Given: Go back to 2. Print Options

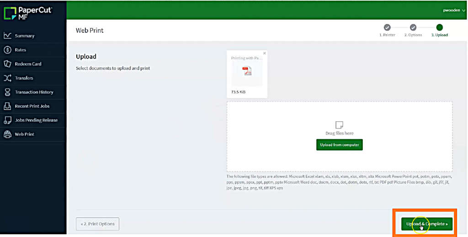Looking at the screenshot, I should click(97, 224).
